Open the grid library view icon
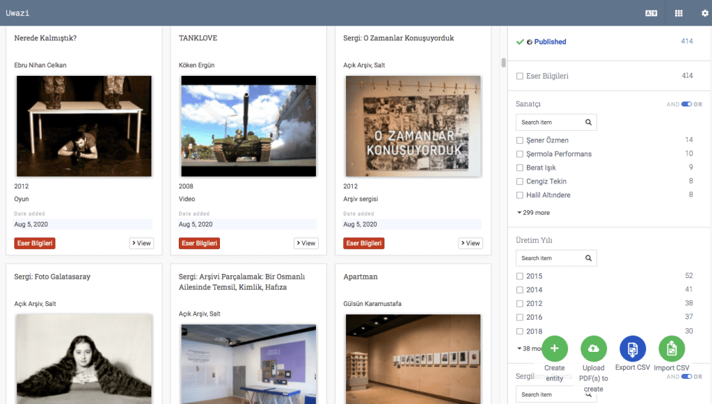The height and width of the screenshot is (404, 712). coord(679,13)
